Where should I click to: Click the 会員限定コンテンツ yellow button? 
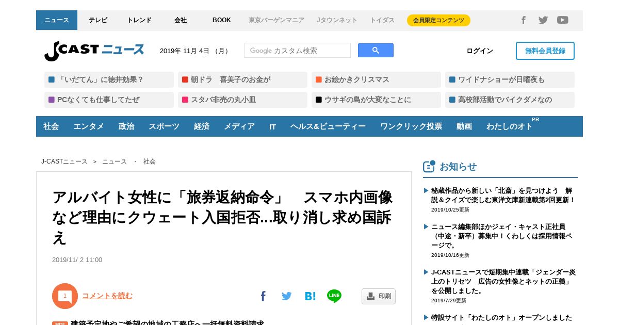pos(438,20)
